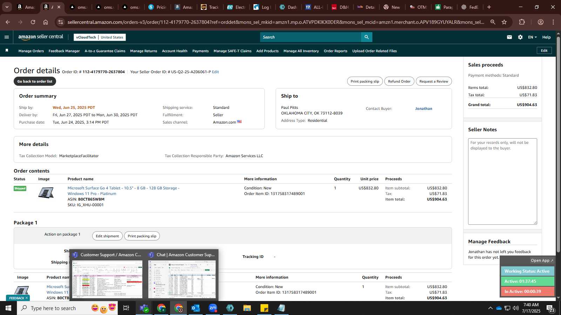This screenshot has height=315, width=561.
Task: Go back with the browser back arrow
Action: pyautogui.click(x=8, y=22)
